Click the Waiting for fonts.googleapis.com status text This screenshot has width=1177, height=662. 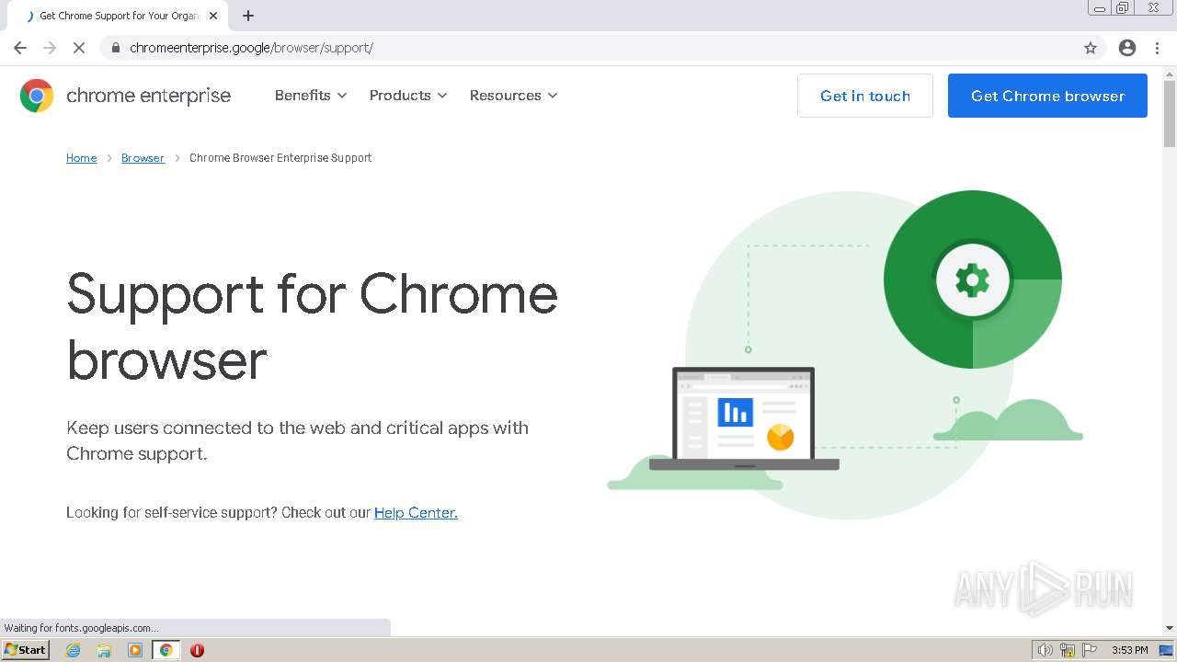(81, 628)
